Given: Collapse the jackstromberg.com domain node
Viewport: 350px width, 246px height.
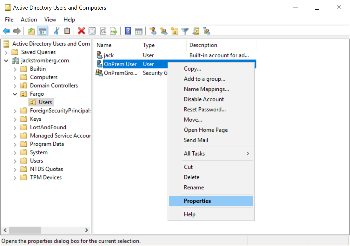Looking at the screenshot, I should pyautogui.click(x=6, y=61).
